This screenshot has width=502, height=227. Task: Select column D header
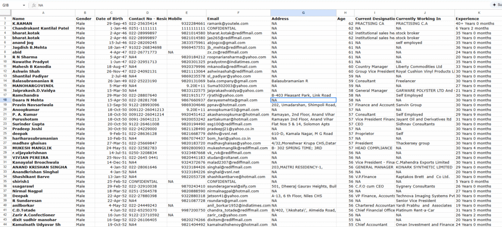[147, 12]
